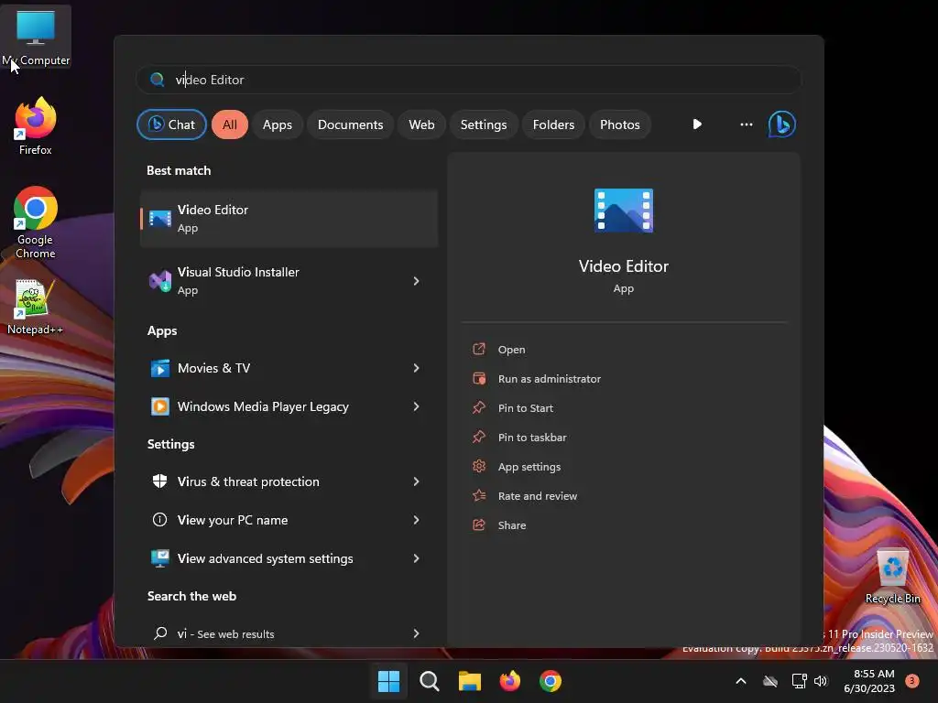This screenshot has width=938, height=703.
Task: Select the Firefox desktop shortcut
Action: (36, 126)
